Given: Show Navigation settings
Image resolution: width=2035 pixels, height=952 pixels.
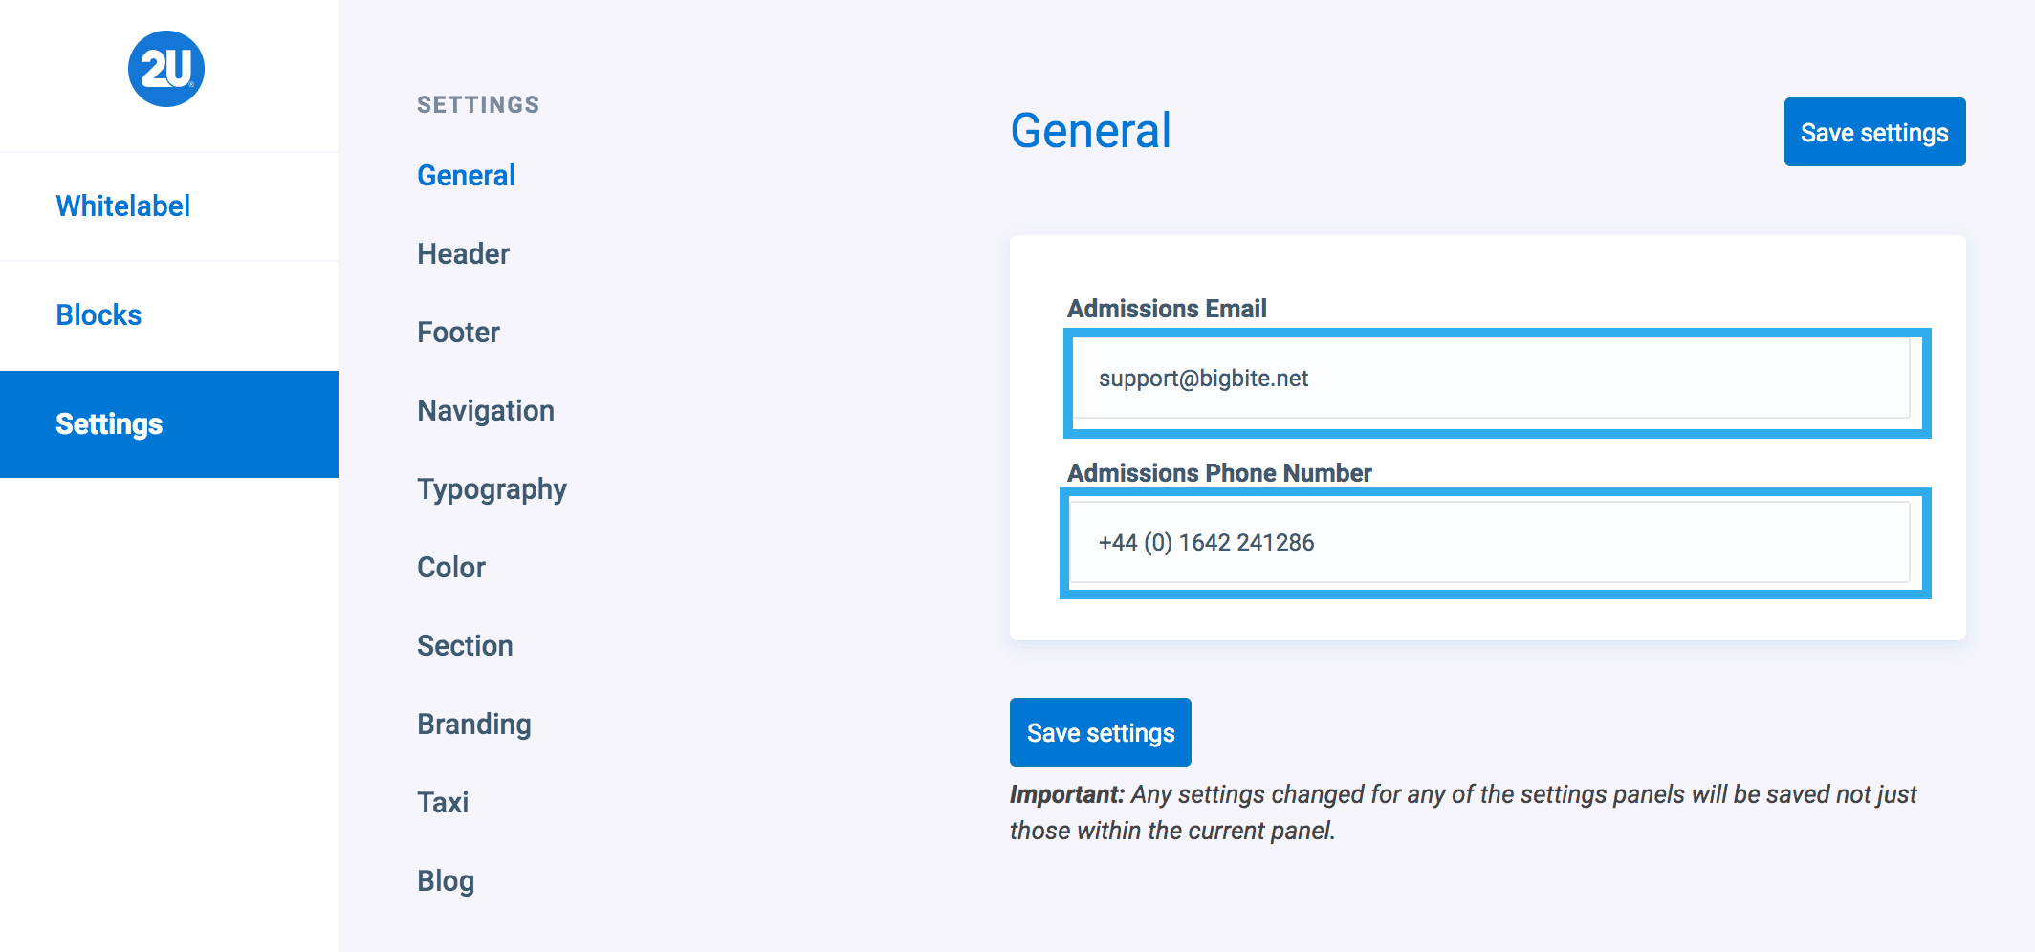Looking at the screenshot, I should (486, 411).
